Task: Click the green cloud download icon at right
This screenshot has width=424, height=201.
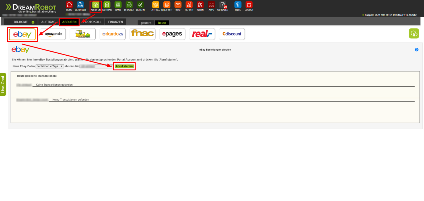Action: 414,33
